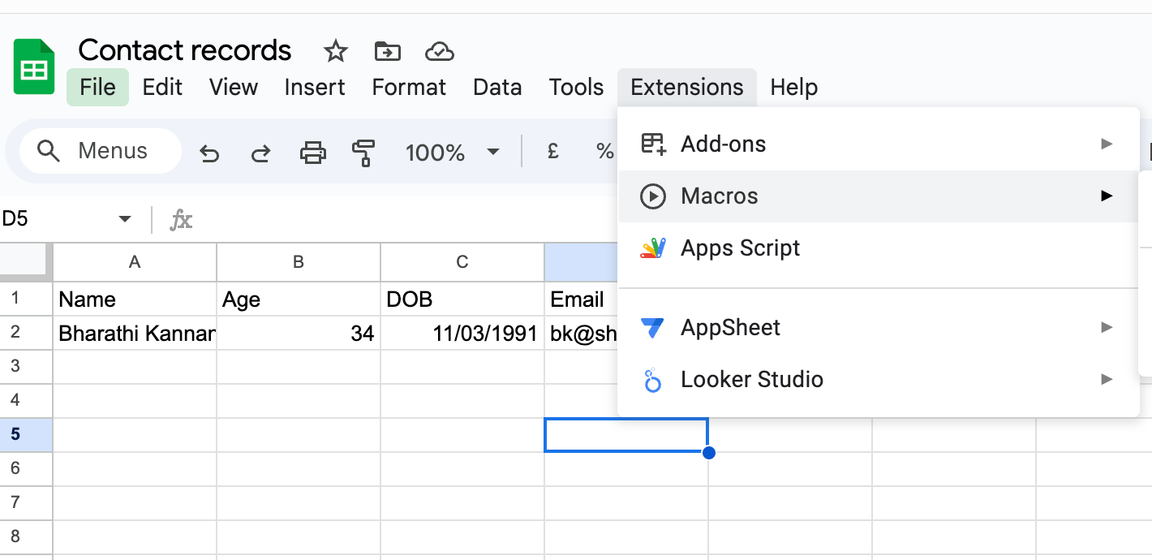The width and height of the screenshot is (1152, 560).
Task: Click the Menus search box
Action: coord(101,152)
